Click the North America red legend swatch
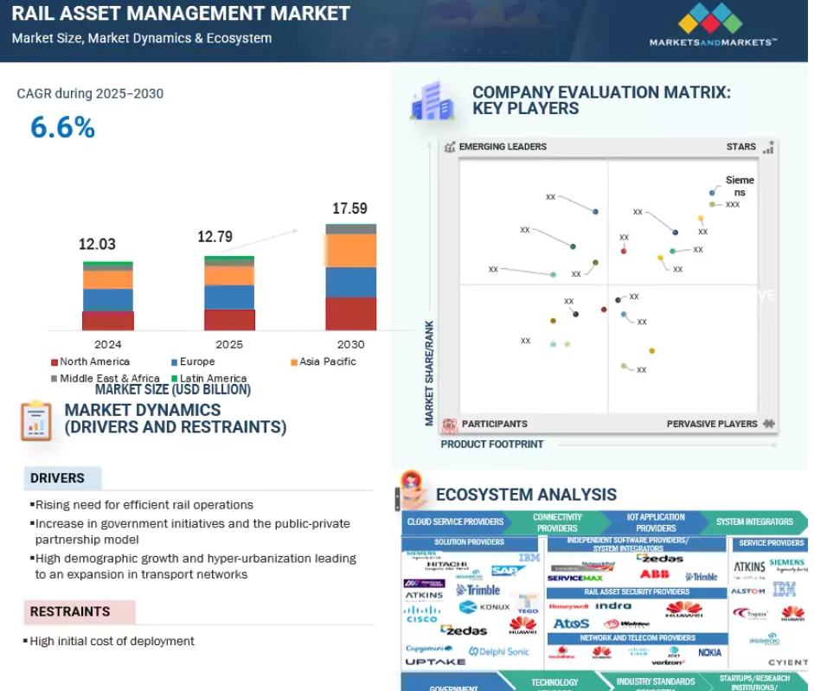 [54, 362]
